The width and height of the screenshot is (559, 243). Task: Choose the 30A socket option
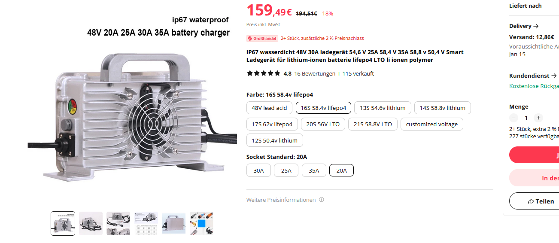tap(258, 170)
